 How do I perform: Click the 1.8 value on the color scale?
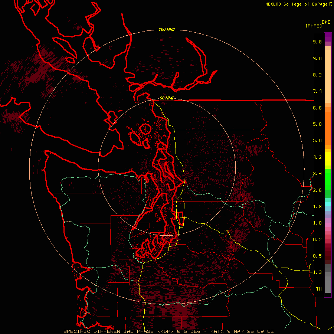coord(317,207)
